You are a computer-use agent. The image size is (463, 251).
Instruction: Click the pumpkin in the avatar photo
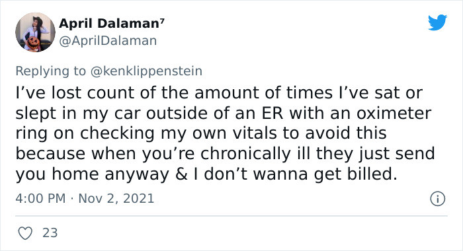[34, 44]
